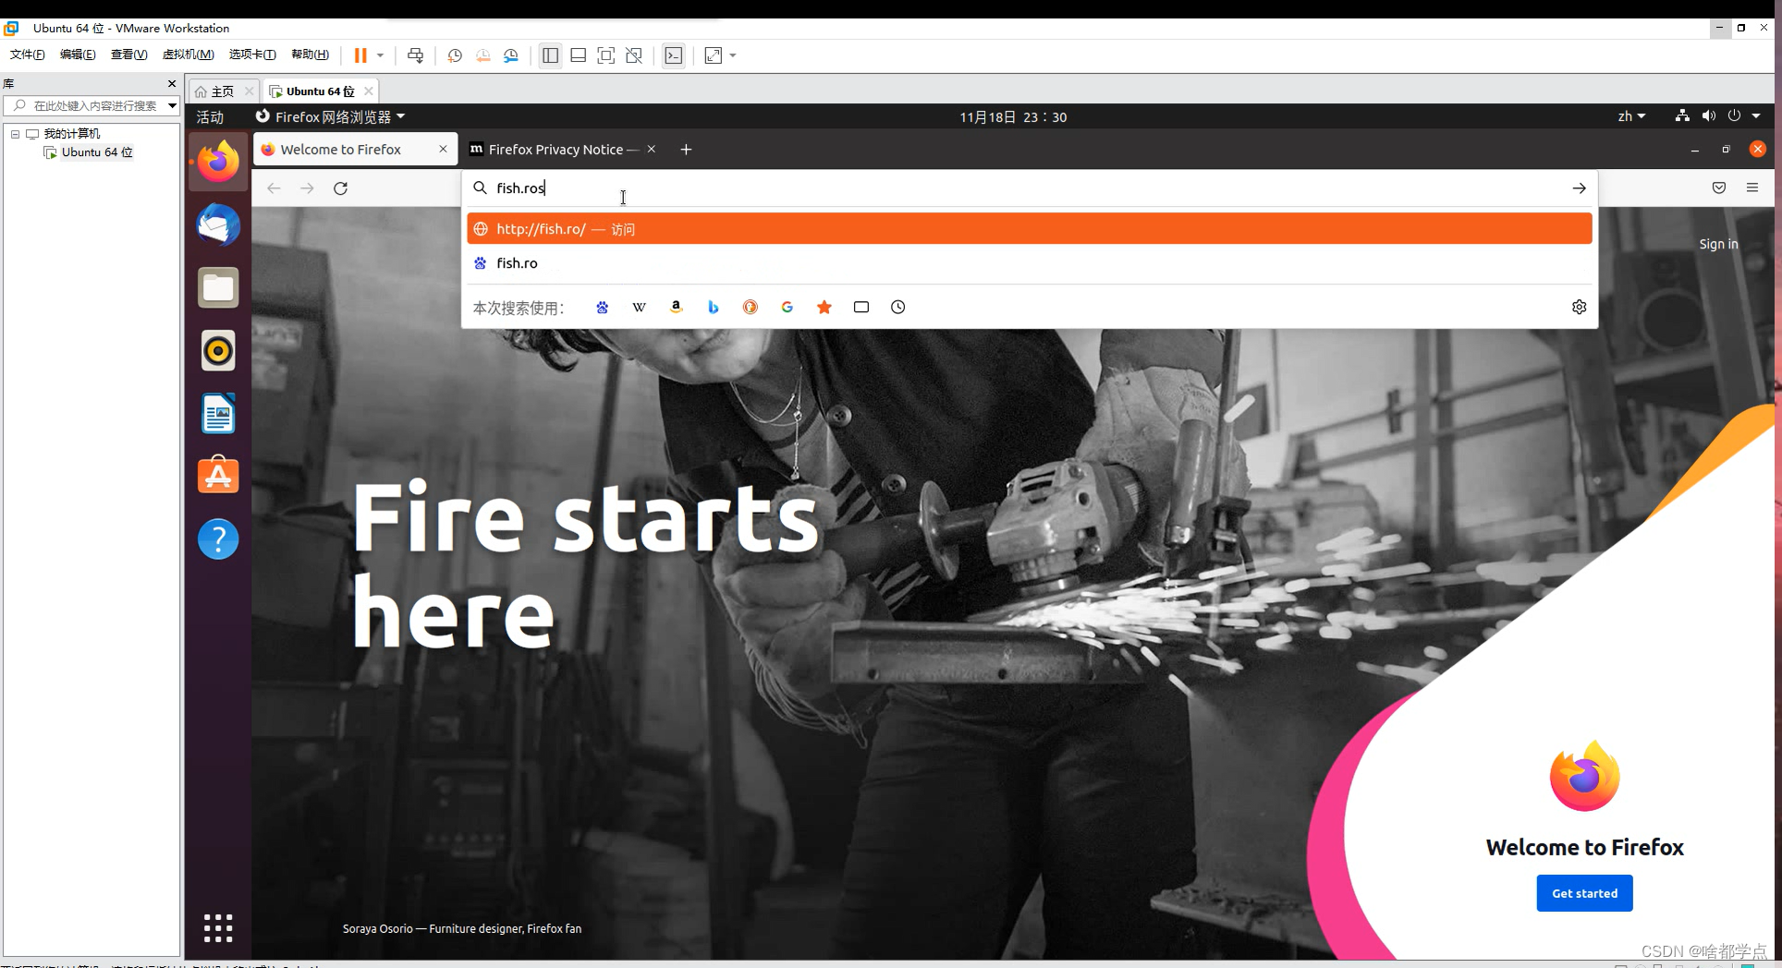Screen dimensions: 1782x968
Task: Open Files manager from the dock
Action: tap(218, 287)
